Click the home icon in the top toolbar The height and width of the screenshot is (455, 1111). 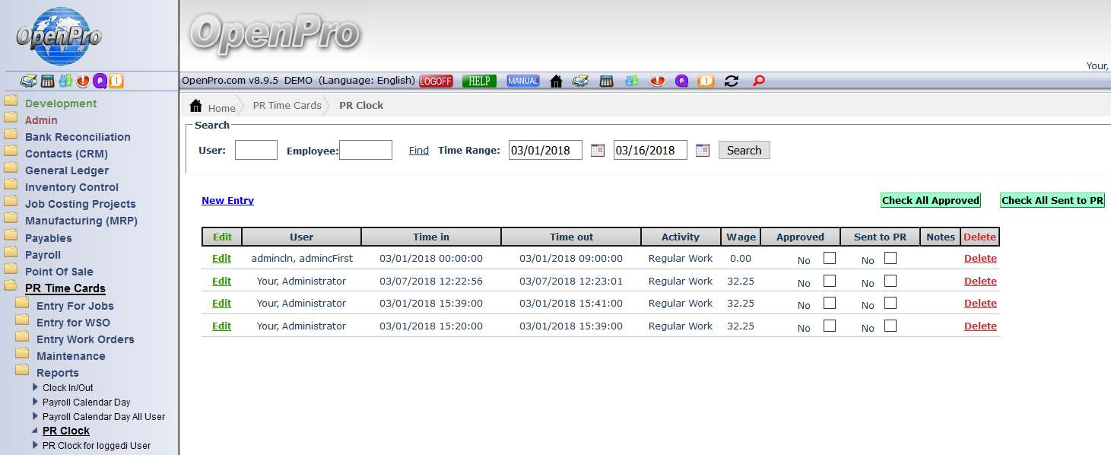(556, 81)
